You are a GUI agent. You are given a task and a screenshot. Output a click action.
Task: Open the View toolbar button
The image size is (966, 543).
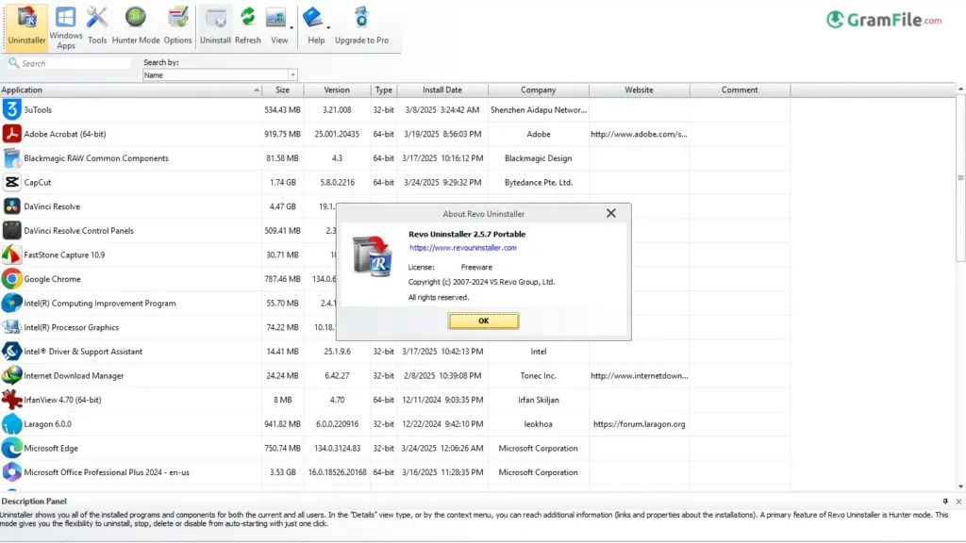(x=277, y=26)
